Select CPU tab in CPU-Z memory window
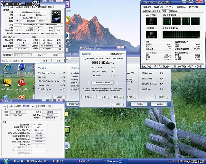 pyautogui.click(x=4, y=106)
